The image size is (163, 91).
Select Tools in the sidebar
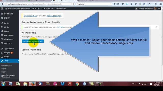[9, 61]
